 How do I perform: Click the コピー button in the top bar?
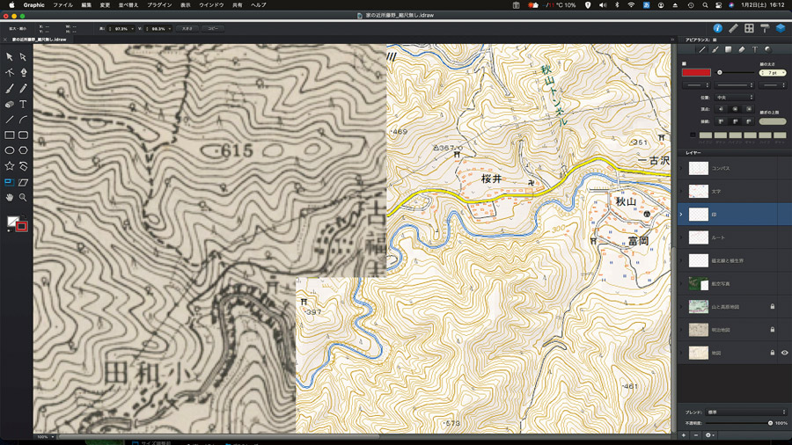(213, 29)
